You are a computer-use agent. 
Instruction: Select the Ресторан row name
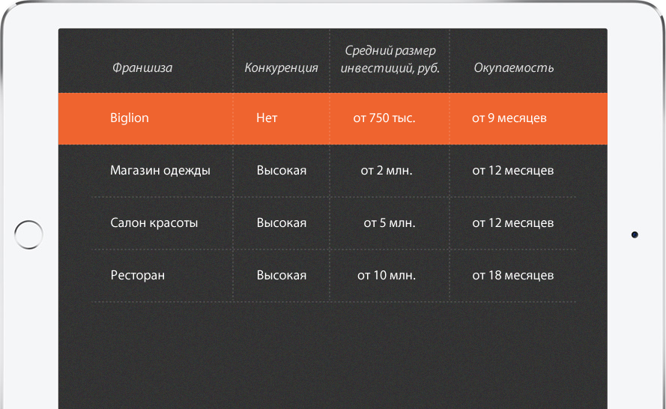click(138, 276)
